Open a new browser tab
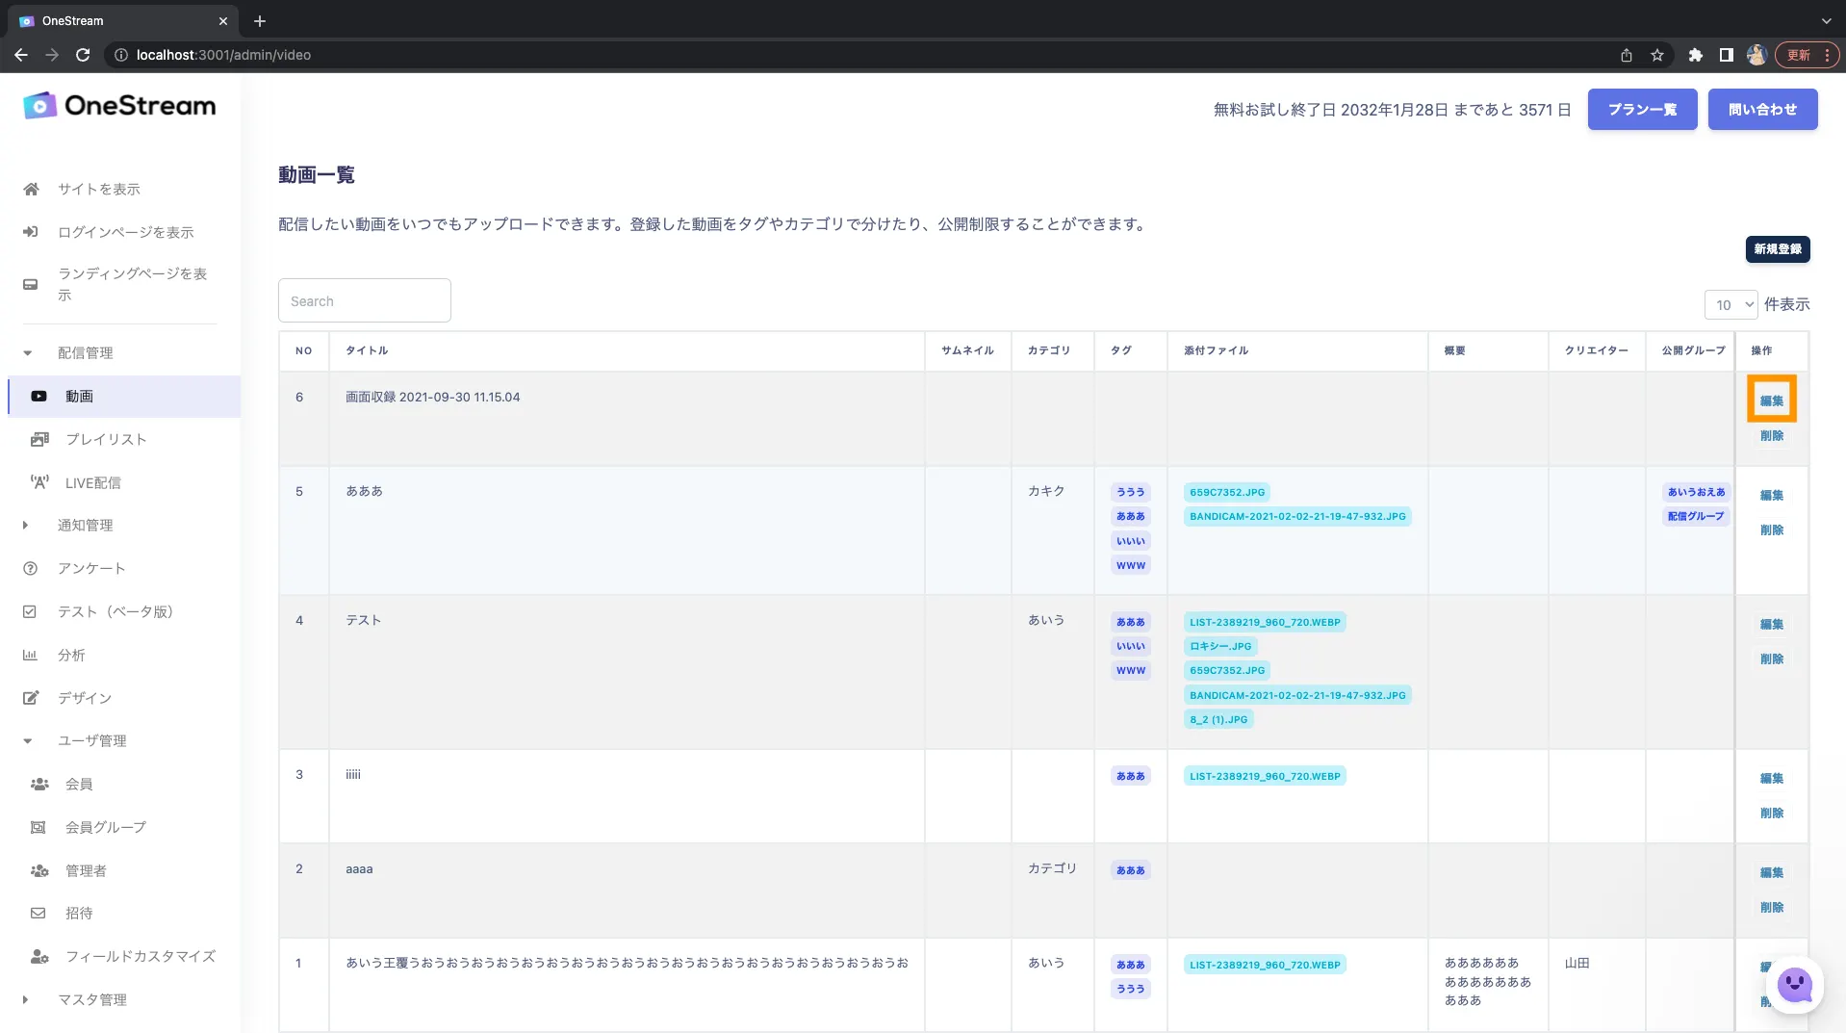 [260, 20]
